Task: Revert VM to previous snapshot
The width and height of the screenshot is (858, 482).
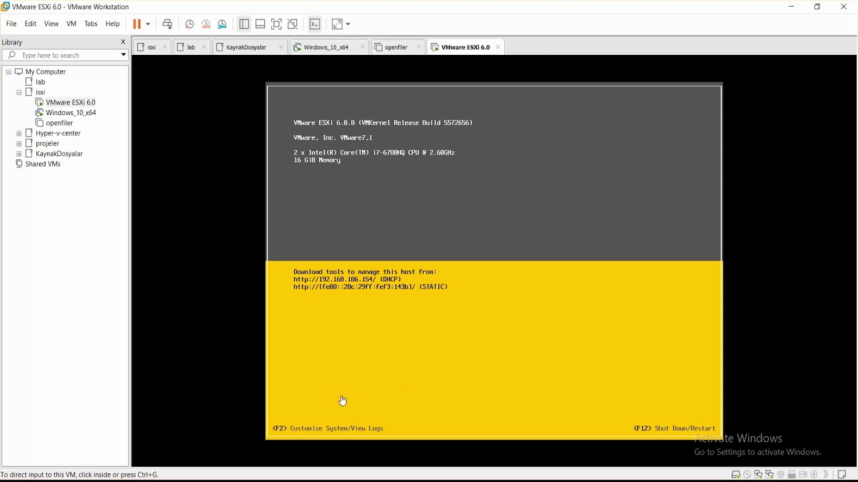Action: pos(206,24)
